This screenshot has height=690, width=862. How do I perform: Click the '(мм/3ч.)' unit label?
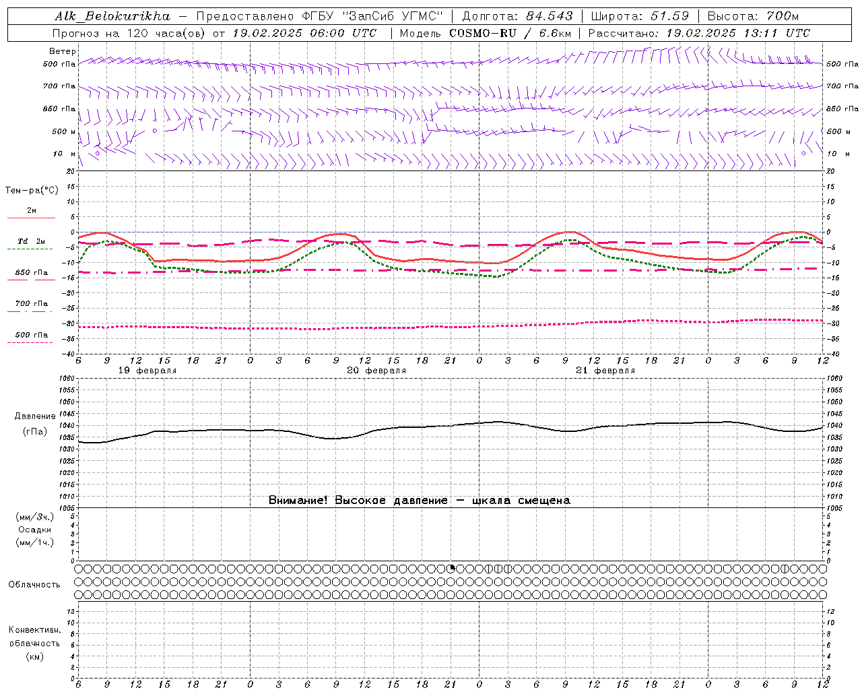click(35, 517)
